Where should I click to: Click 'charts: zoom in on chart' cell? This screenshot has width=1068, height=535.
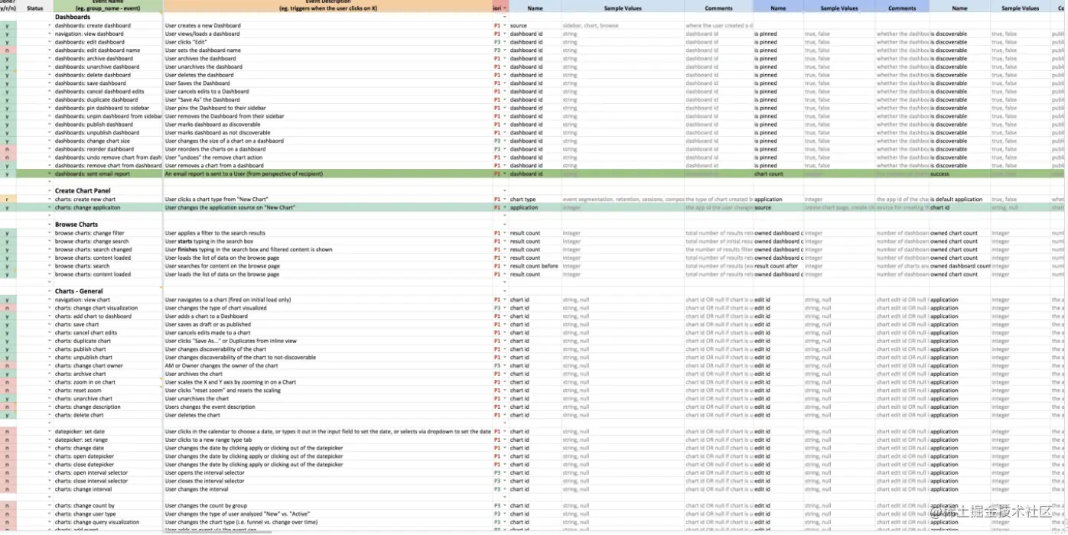(x=108, y=382)
